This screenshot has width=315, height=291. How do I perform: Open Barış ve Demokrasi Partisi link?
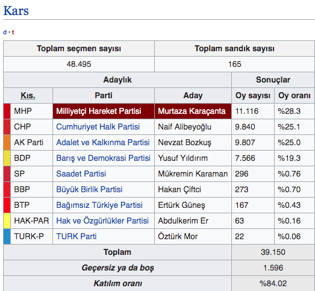pos(103,158)
